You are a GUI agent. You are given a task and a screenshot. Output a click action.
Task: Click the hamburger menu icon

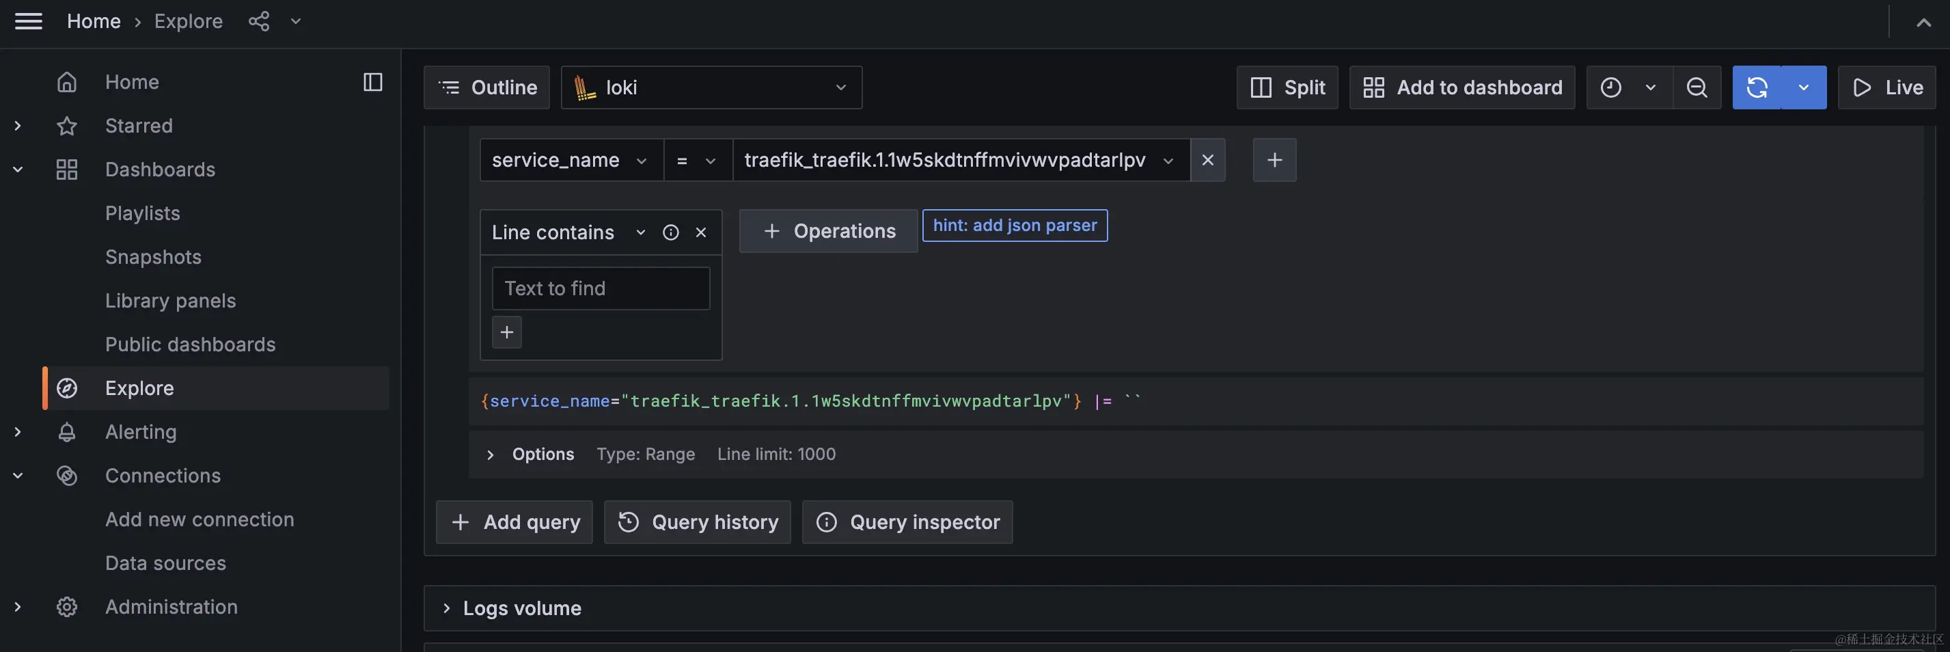point(29,21)
